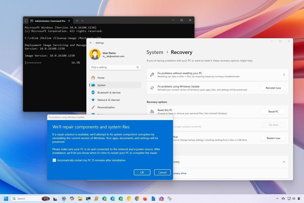Screen dimensions: 304x203
Task: Open a new Terminal tab with plus
Action: (77, 21)
